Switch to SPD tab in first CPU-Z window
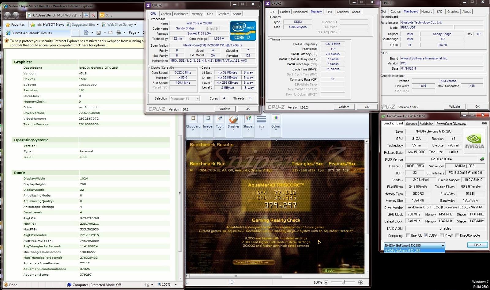 pyautogui.click(x=210, y=14)
